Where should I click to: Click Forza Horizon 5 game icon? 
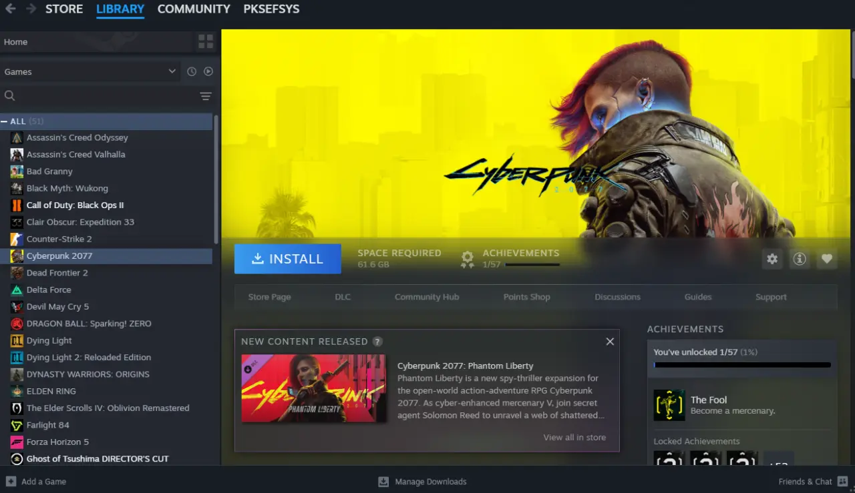[x=17, y=442]
